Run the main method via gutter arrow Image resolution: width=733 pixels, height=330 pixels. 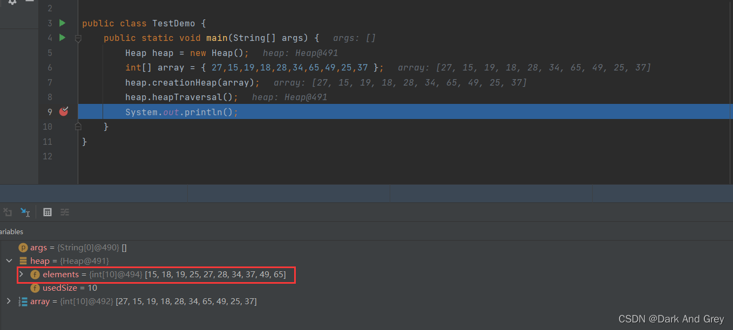(x=62, y=38)
